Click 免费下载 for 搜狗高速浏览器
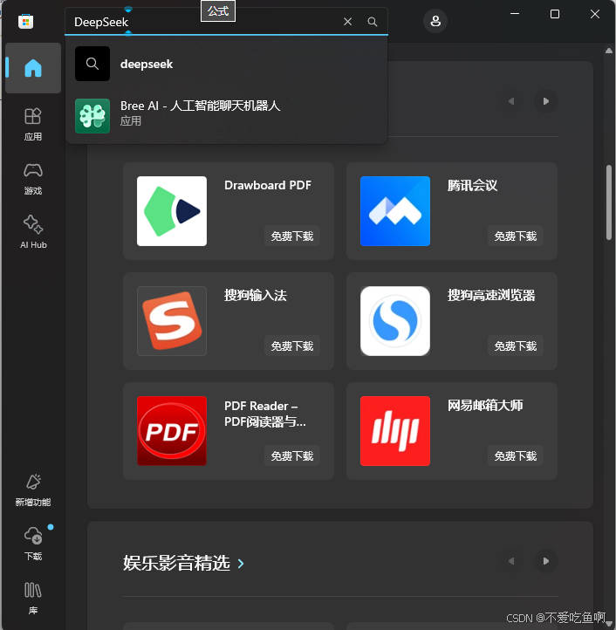616x630 pixels. click(516, 346)
